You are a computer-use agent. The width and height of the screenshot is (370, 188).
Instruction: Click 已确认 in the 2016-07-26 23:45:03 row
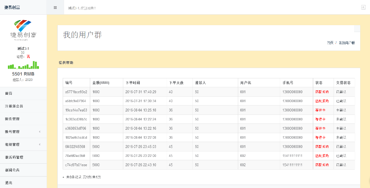[x=341, y=147]
